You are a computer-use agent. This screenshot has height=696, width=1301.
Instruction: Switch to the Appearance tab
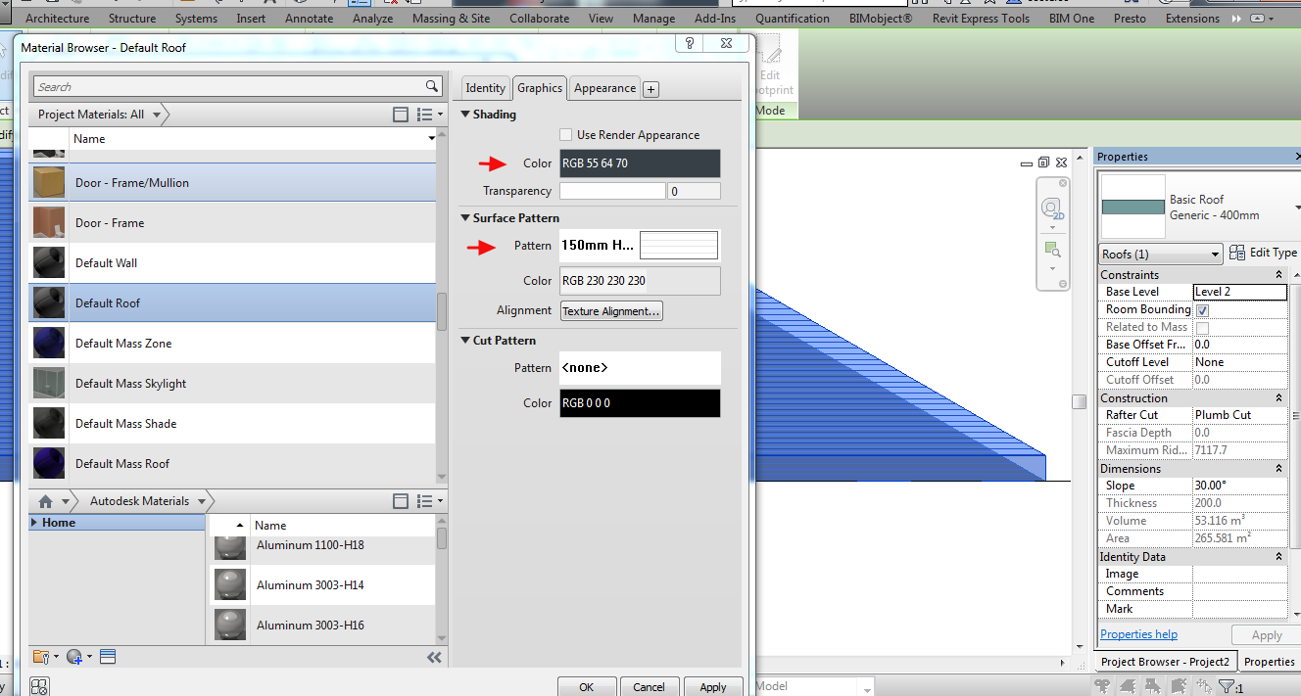click(603, 87)
